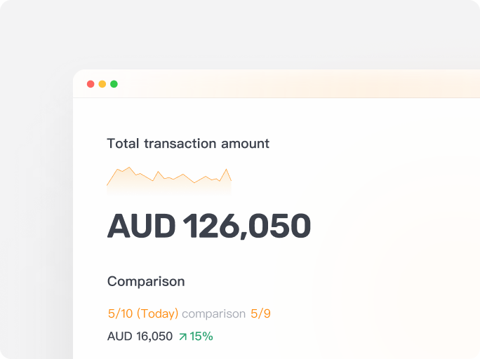Click the AUD prefix of the large total
Image resolution: width=480 pixels, height=359 pixels.
tap(141, 226)
